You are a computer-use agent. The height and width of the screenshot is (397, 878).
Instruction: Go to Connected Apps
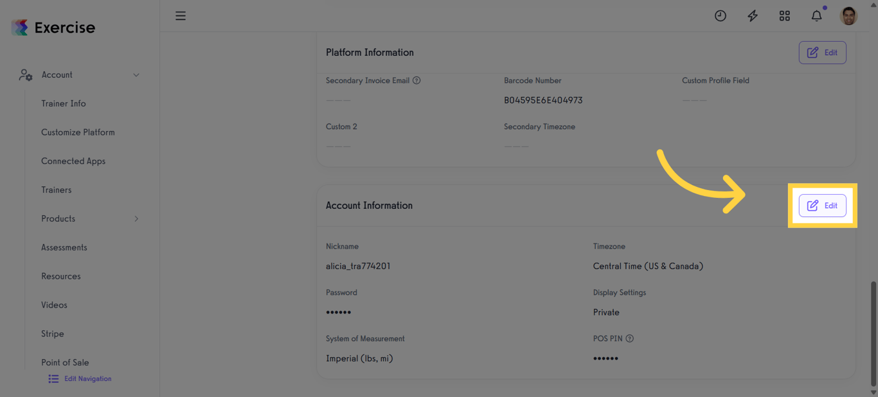(73, 161)
